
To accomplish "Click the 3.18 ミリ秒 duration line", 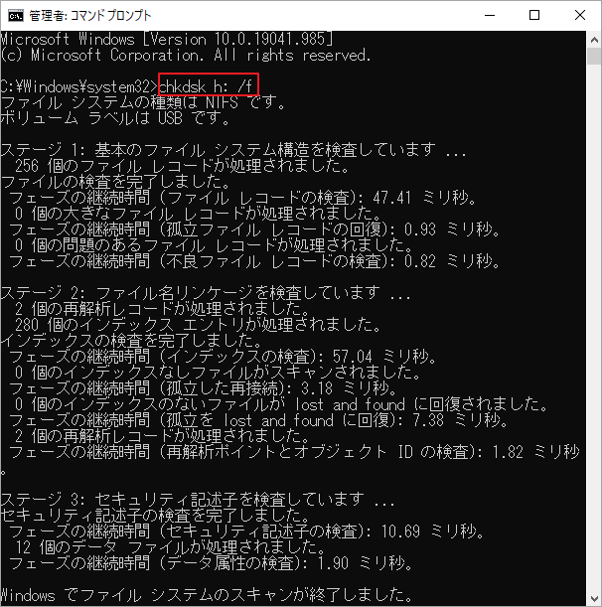I will (x=202, y=388).
